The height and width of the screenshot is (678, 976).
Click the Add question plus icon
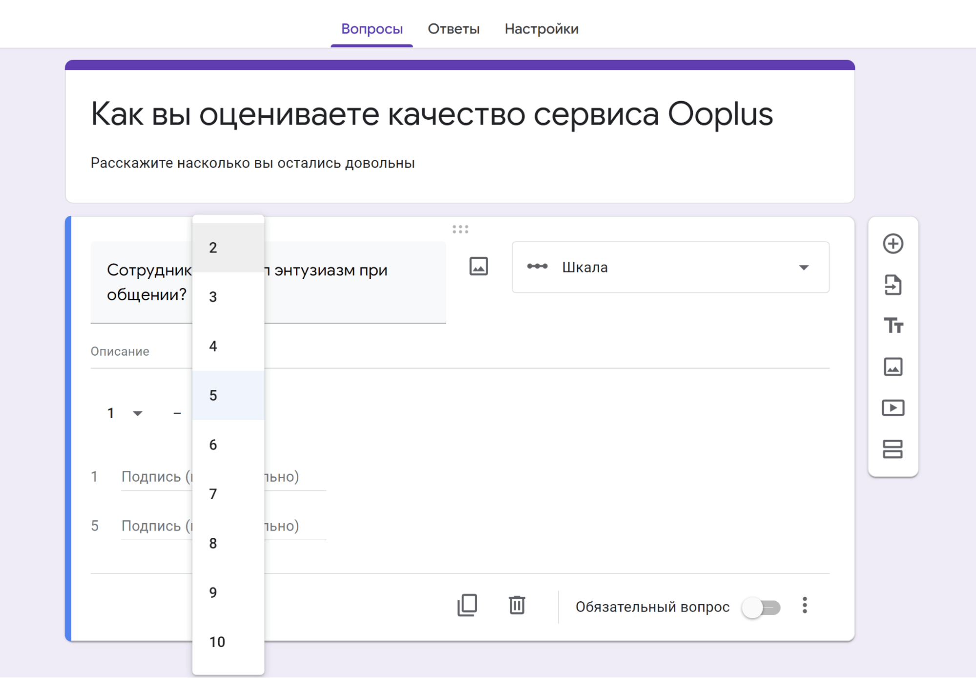[x=893, y=244]
